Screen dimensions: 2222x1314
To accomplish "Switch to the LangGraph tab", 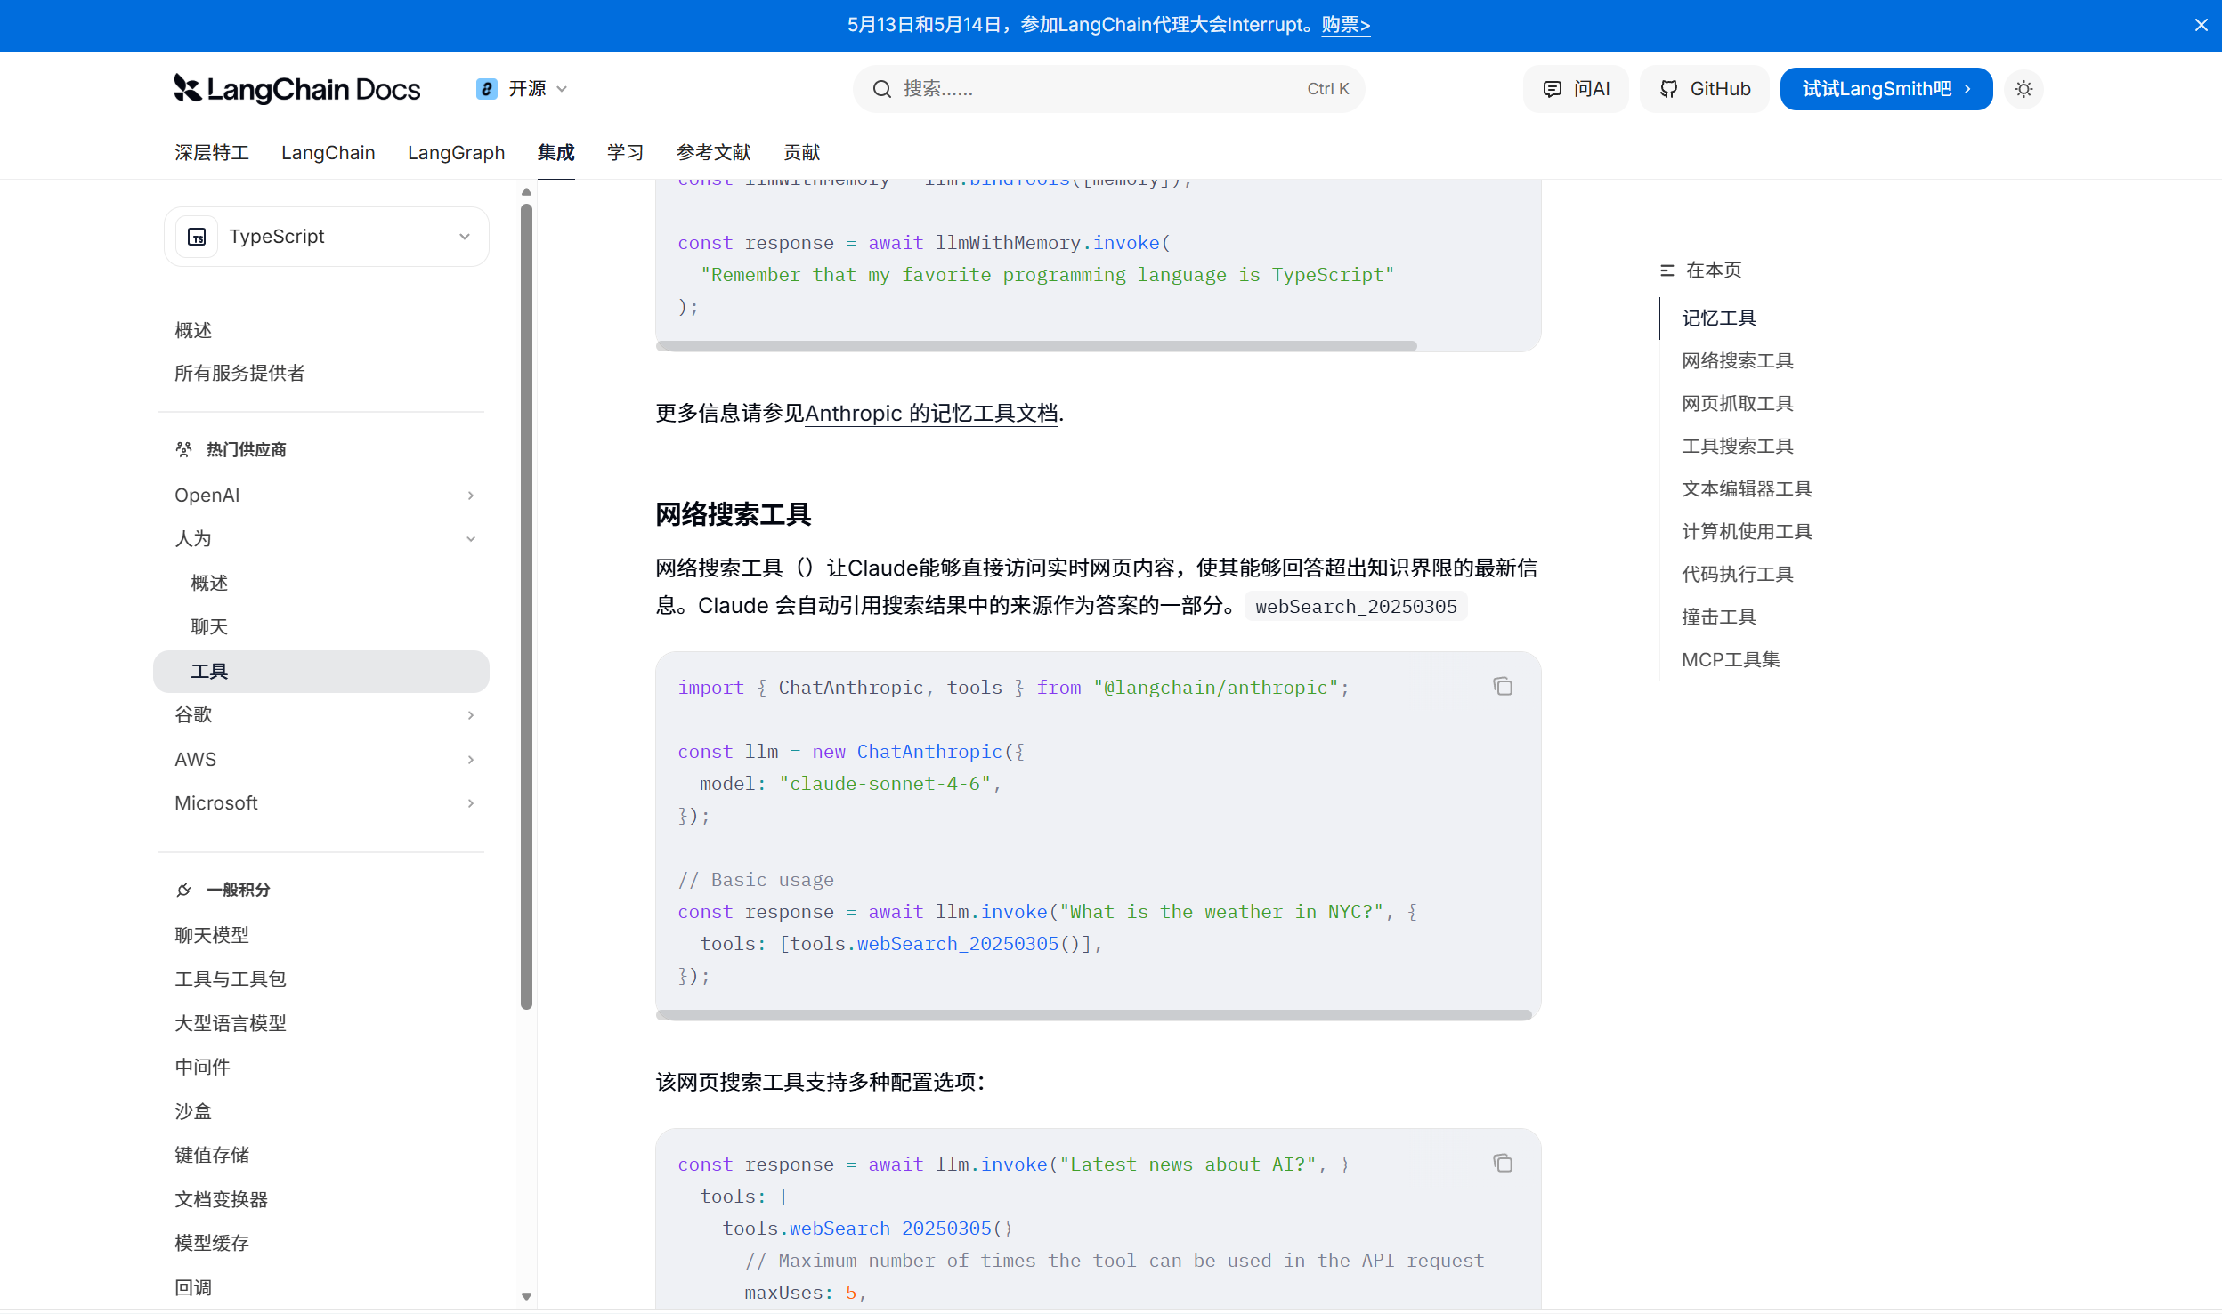I will pos(456,152).
